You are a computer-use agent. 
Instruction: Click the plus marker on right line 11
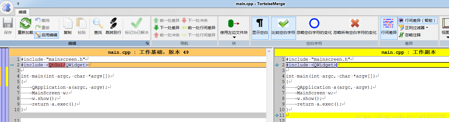277,115
